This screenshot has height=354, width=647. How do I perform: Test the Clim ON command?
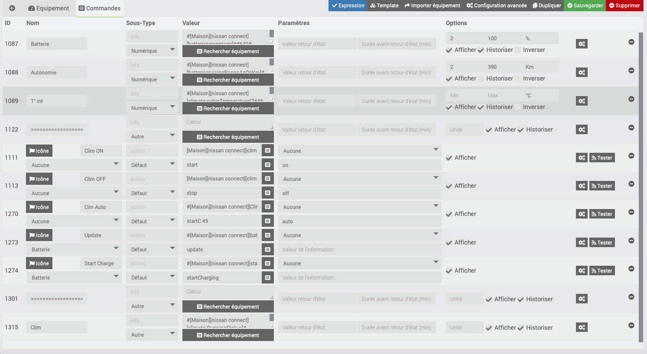602,158
